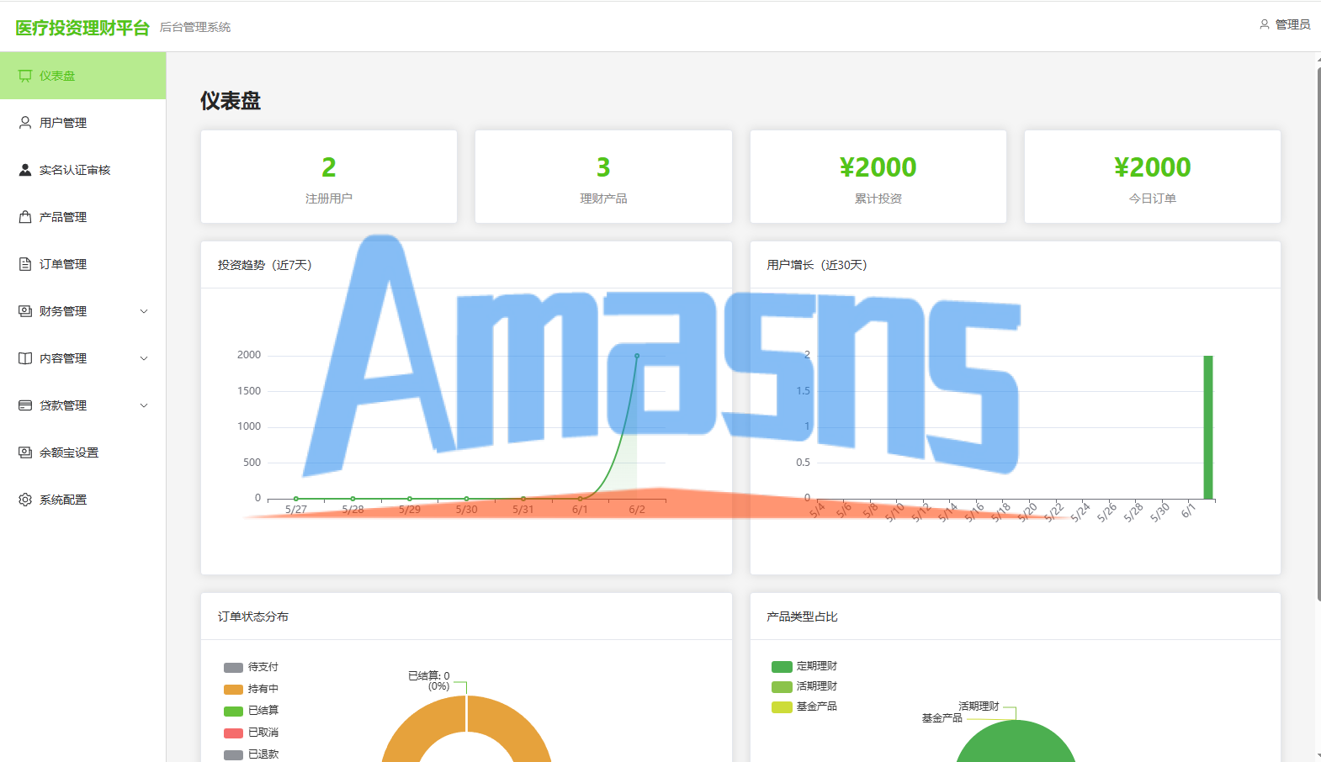This screenshot has height=762, width=1321.
Task: Click the green 6/1 bar in 用户增长 chart
Action: pyautogui.click(x=1208, y=427)
